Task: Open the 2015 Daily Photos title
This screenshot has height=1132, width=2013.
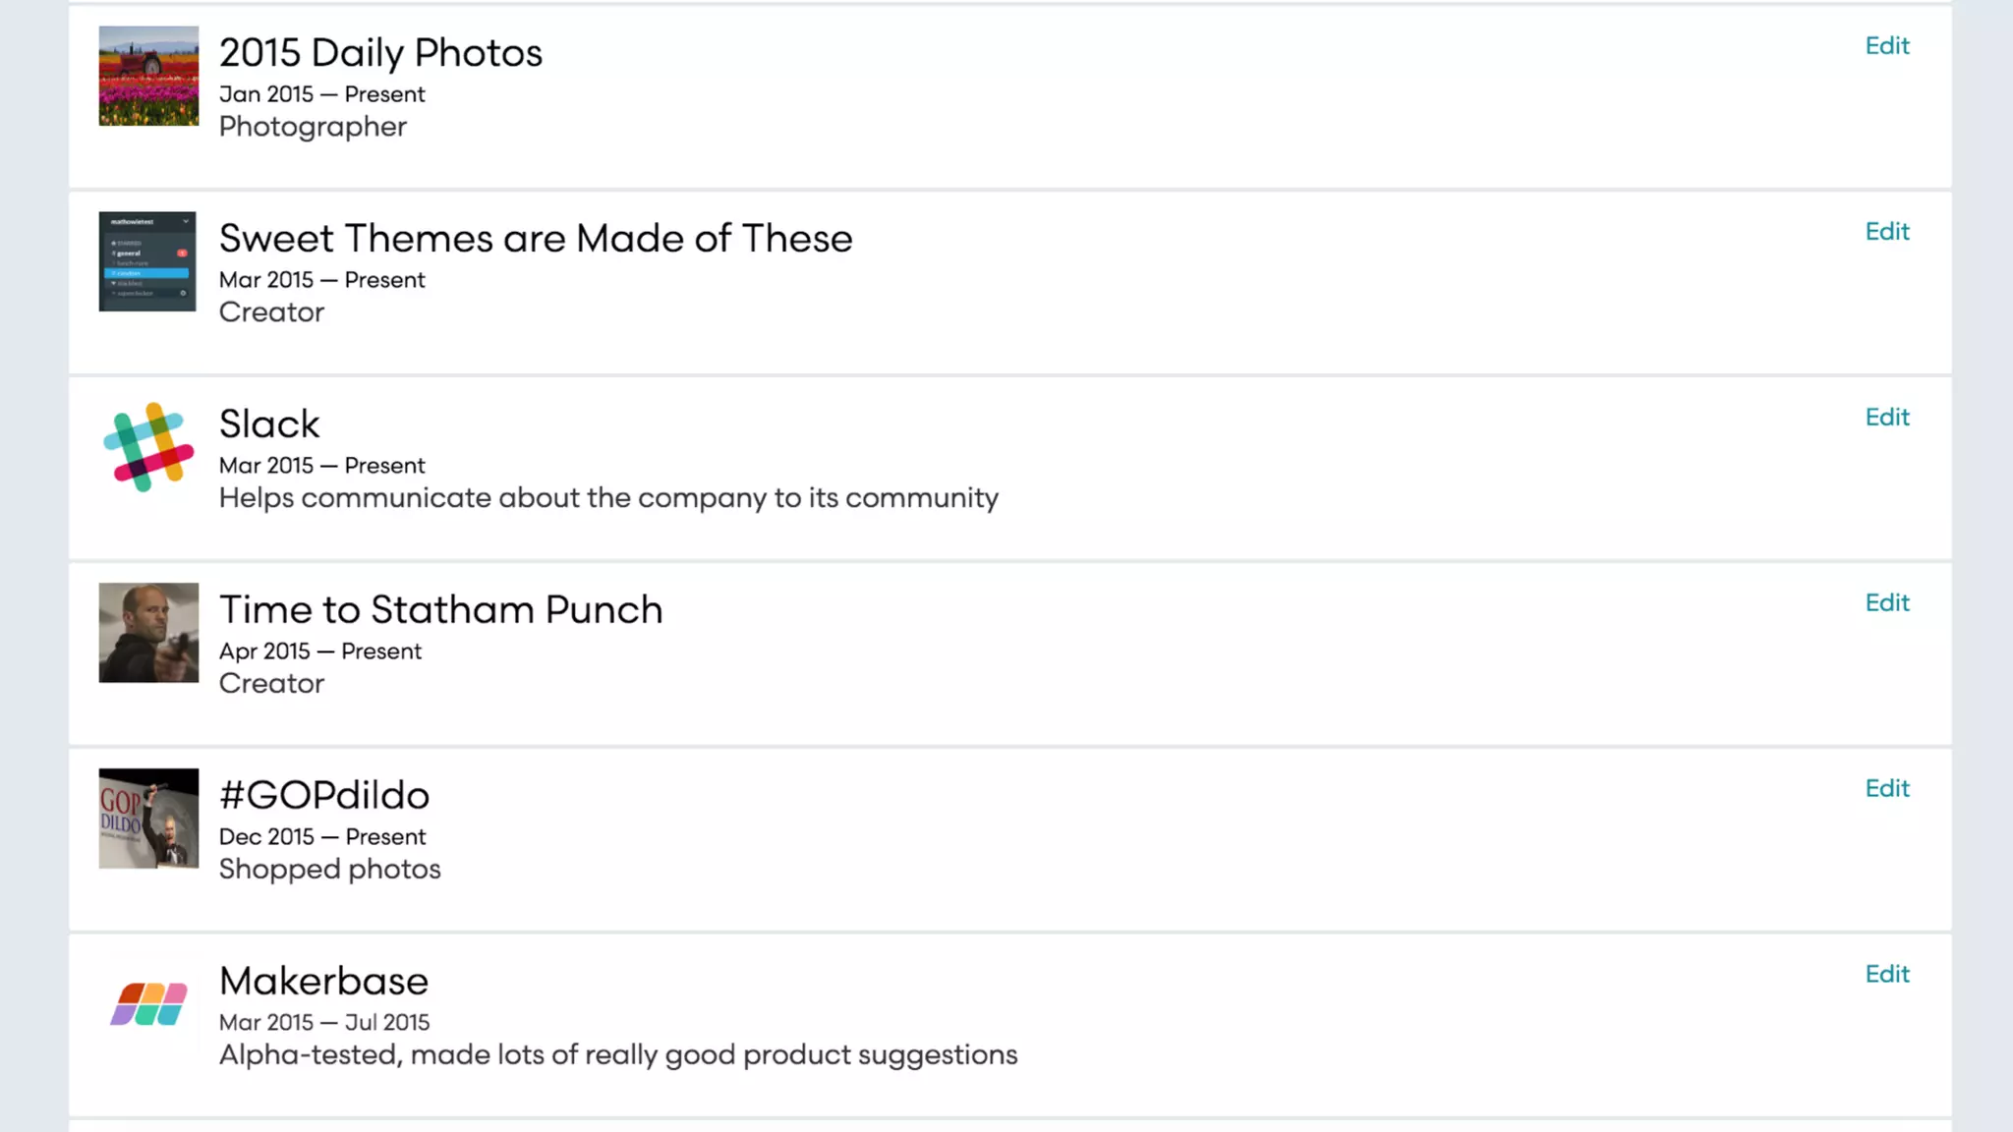Action: click(380, 53)
